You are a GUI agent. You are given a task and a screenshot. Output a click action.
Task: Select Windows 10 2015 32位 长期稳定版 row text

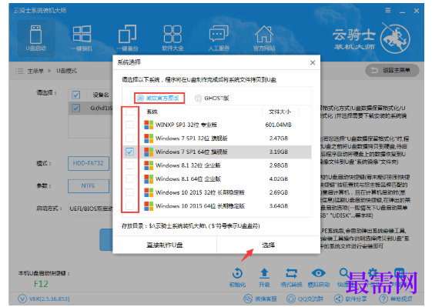(x=200, y=192)
